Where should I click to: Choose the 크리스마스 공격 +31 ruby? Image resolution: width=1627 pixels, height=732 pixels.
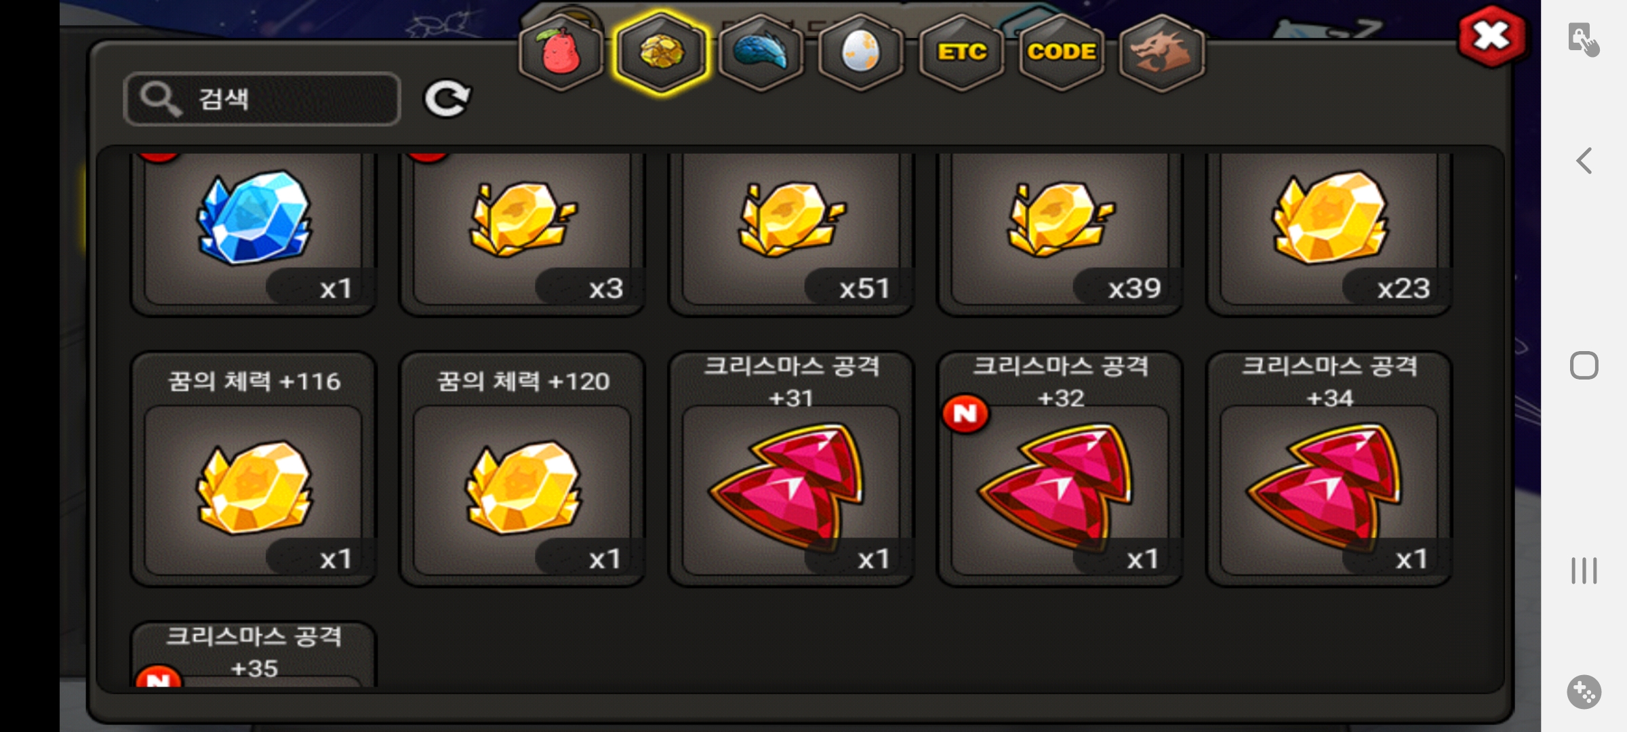[791, 469]
